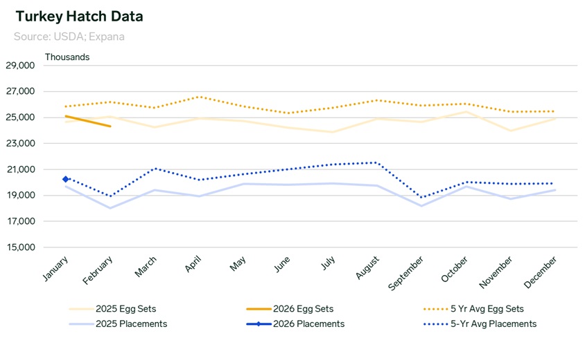Click the Source: USDA; Expana text

coord(69,36)
